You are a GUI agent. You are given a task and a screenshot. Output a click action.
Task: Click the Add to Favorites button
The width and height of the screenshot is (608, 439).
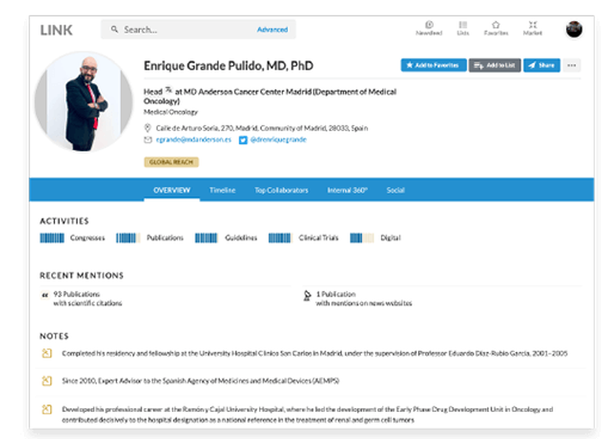tap(434, 65)
